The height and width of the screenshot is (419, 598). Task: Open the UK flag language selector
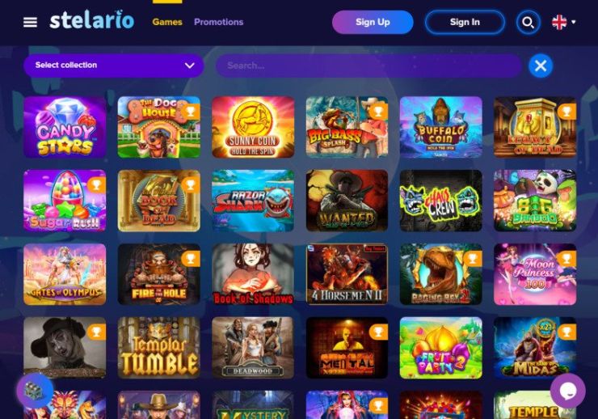[x=559, y=22]
